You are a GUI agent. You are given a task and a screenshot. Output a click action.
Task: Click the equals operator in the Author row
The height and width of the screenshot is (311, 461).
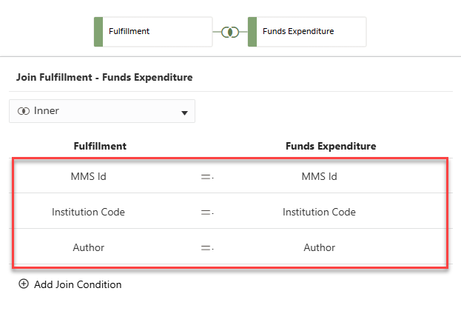tap(206, 247)
